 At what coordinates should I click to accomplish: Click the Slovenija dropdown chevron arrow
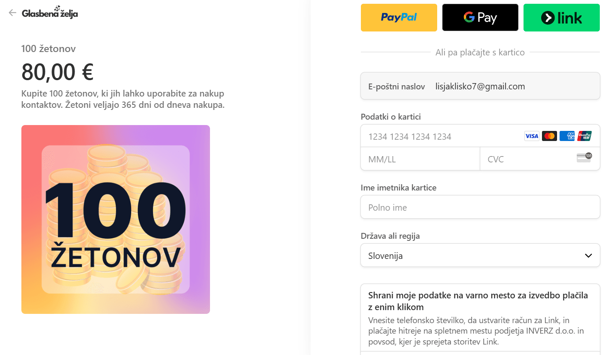tap(588, 256)
